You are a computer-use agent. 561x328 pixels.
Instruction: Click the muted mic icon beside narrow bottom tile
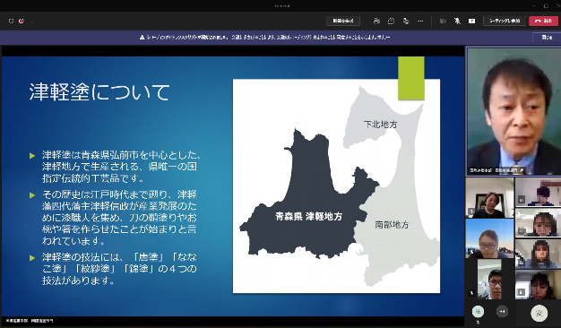point(471,293)
